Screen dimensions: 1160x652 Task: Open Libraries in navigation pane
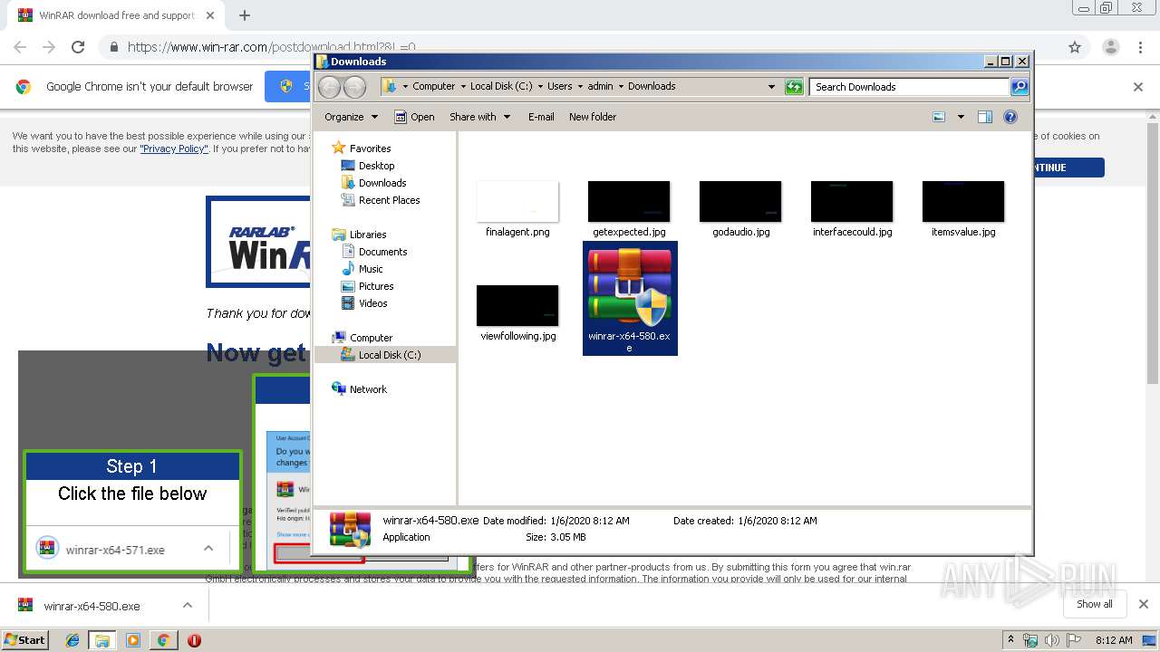pos(368,235)
